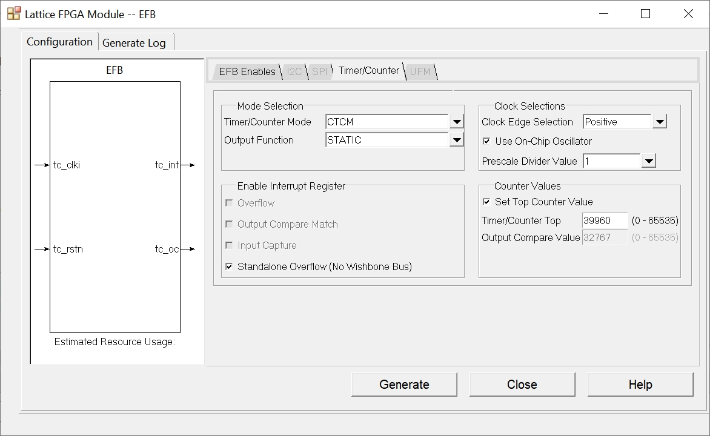Click the disabled SPI tab

[319, 71]
